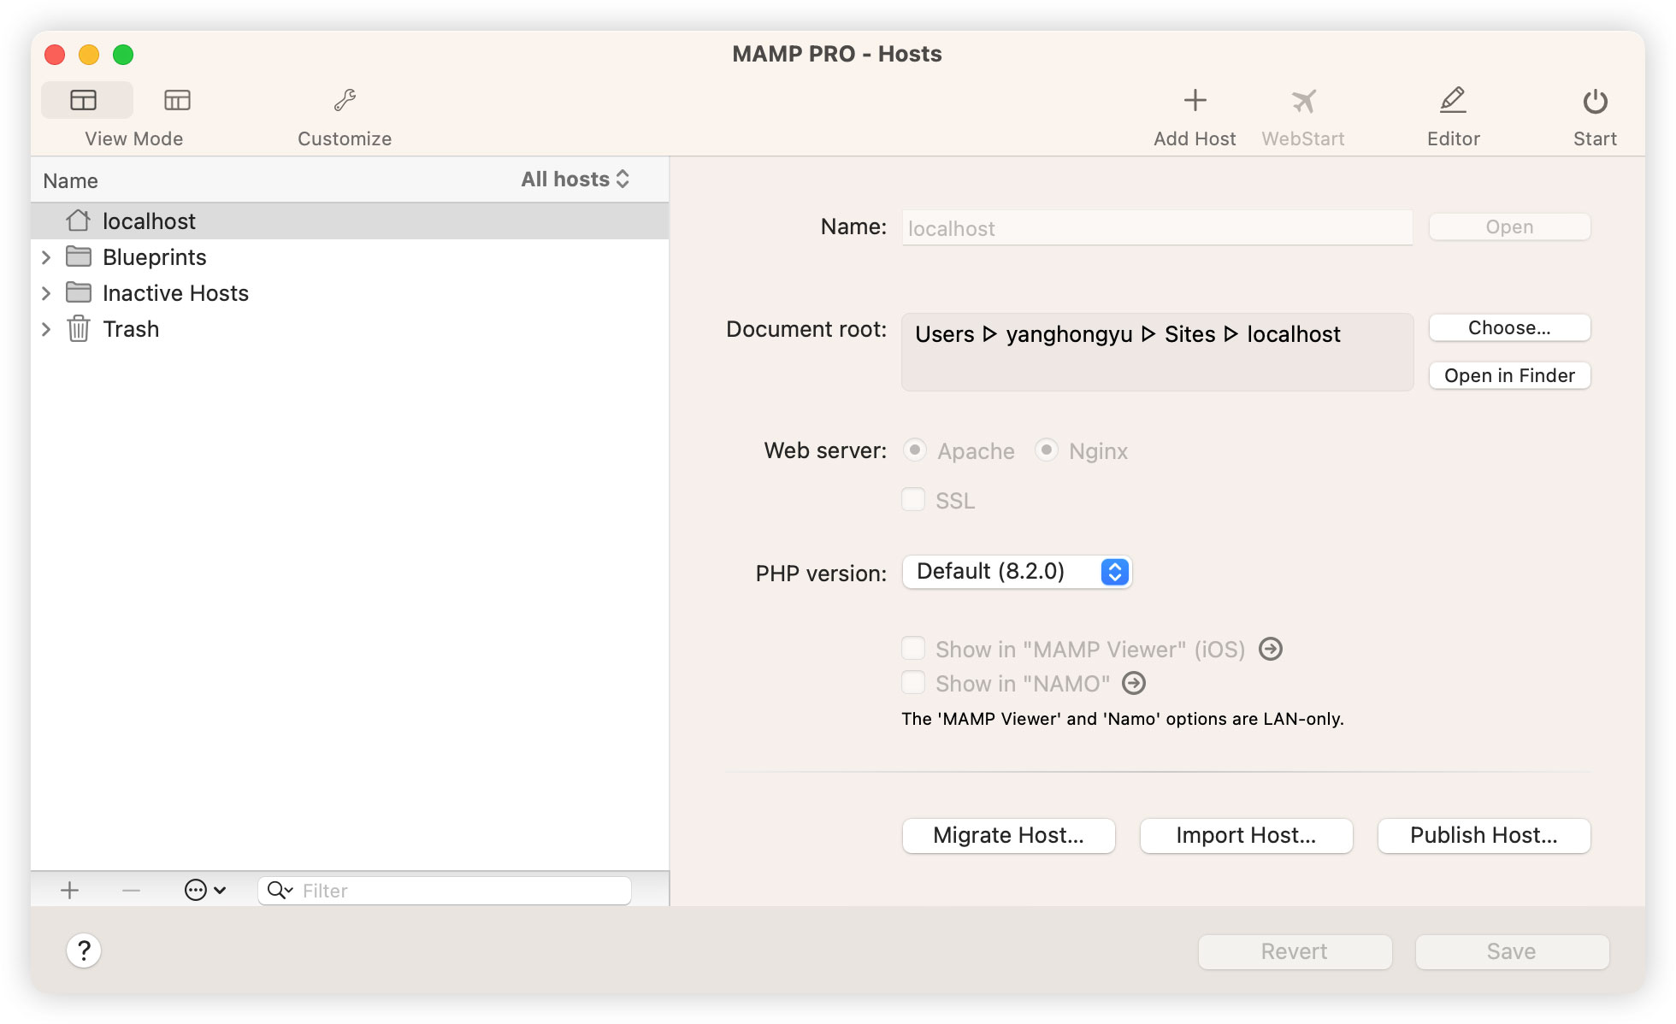Click localhost in the document root path

[x=1293, y=334]
